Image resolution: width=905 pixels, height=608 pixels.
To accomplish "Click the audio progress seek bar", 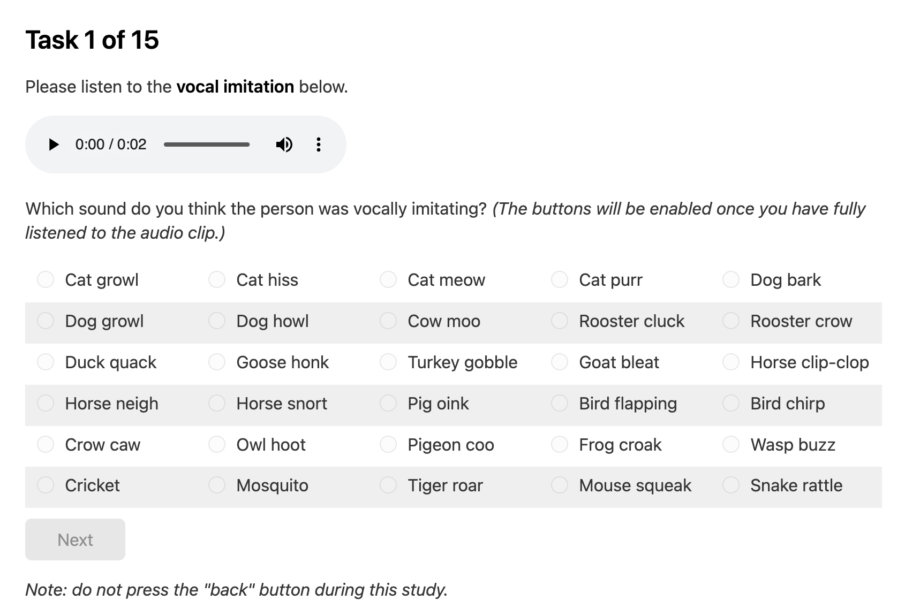I will pyautogui.click(x=207, y=145).
